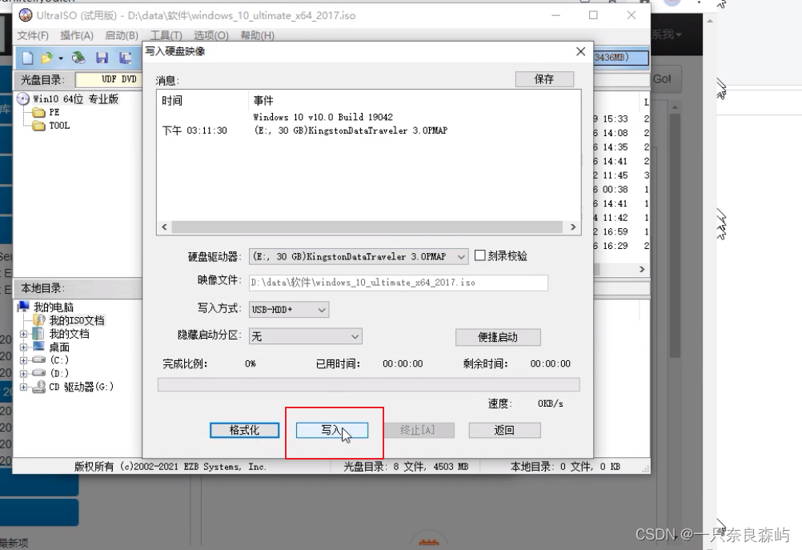Click the 时间 column header

click(x=172, y=101)
